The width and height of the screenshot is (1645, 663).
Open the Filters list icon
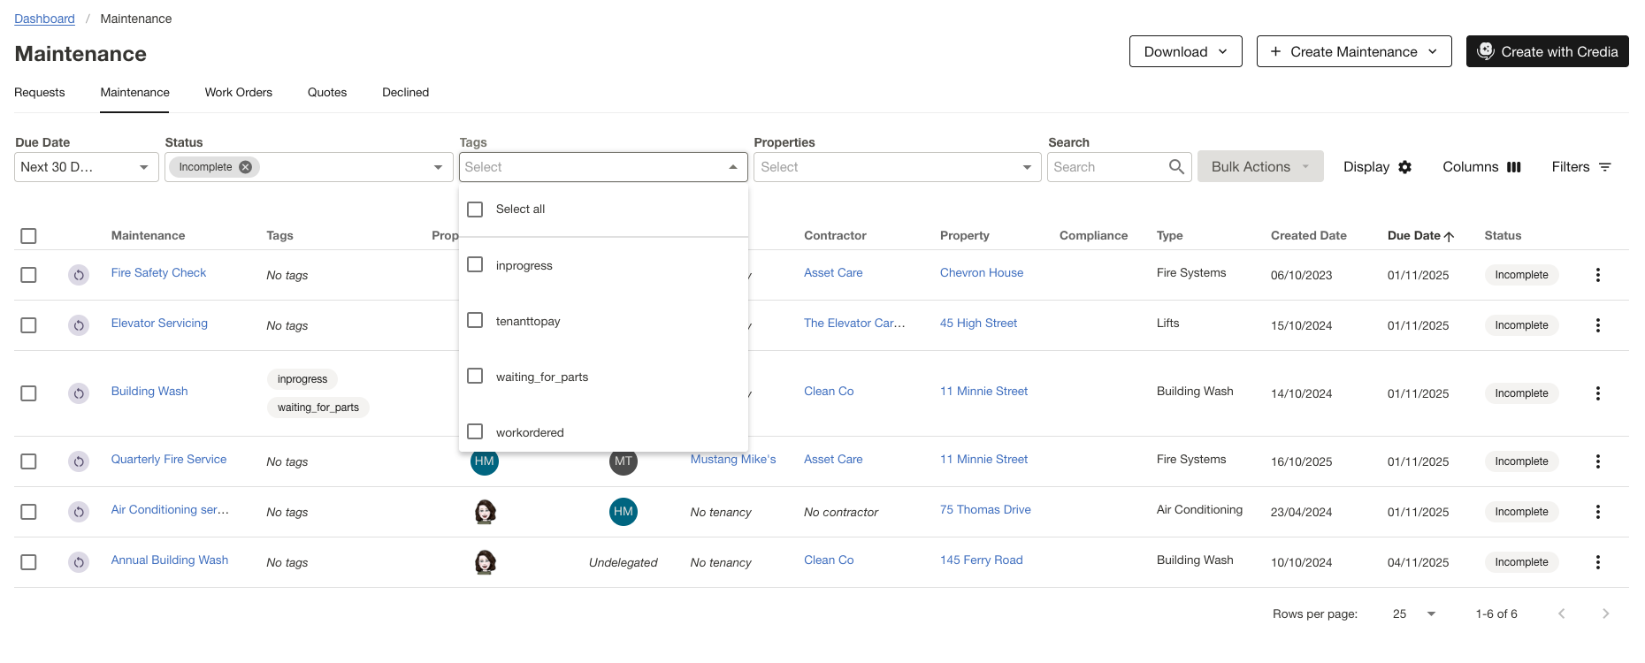coord(1605,167)
